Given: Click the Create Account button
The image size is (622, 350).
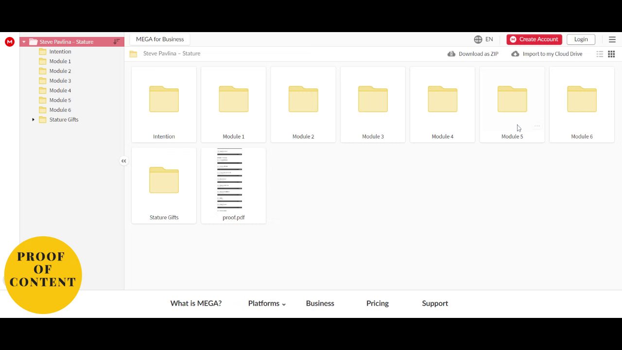Looking at the screenshot, I should pos(534,39).
